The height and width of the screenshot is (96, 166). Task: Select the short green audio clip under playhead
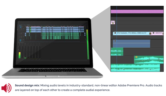(117, 52)
